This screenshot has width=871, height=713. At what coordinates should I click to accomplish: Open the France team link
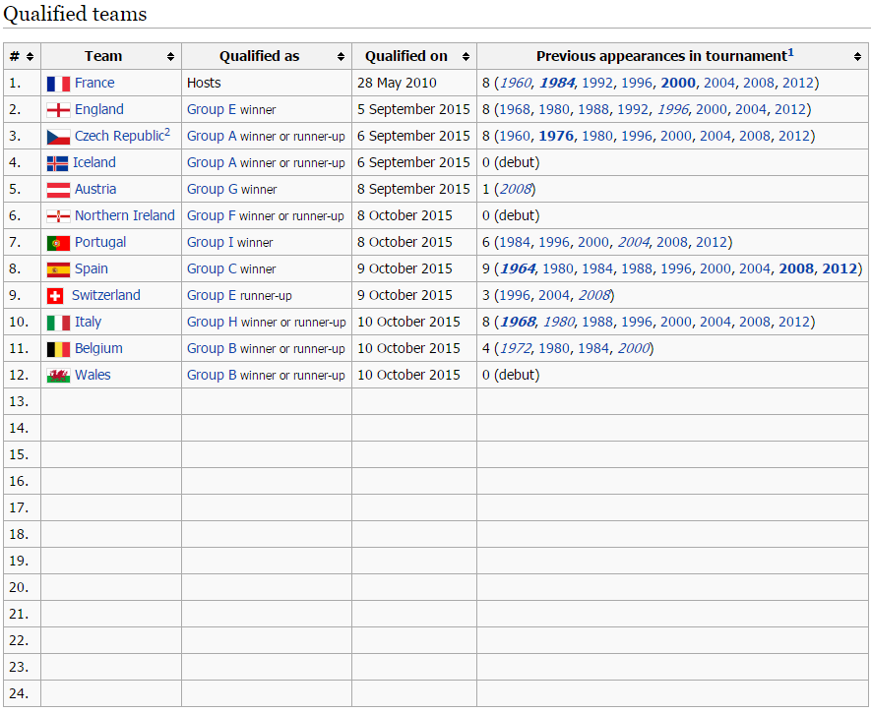tap(94, 83)
